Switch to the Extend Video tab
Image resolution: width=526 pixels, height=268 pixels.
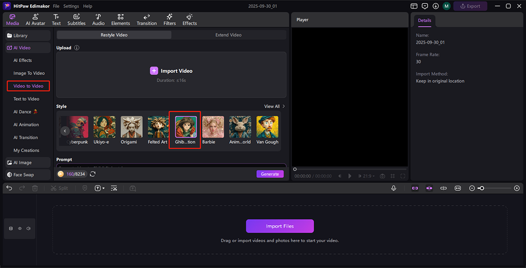228,35
